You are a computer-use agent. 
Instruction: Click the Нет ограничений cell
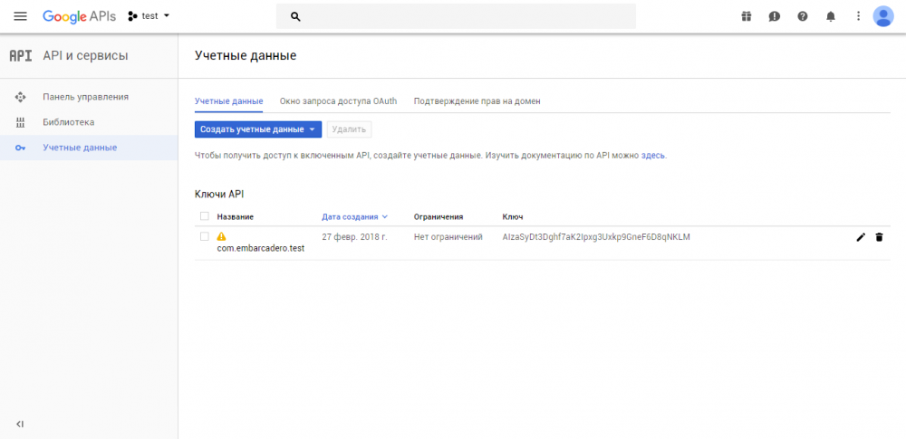click(x=448, y=237)
